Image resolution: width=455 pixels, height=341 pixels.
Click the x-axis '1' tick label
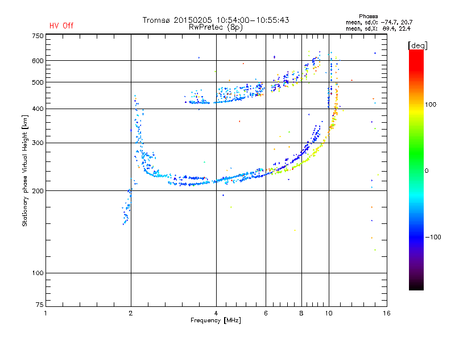click(45, 313)
